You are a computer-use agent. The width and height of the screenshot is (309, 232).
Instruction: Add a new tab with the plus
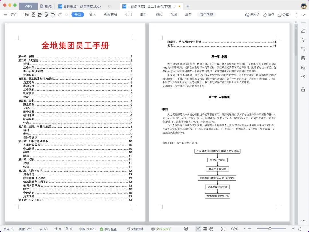(x=188, y=6)
